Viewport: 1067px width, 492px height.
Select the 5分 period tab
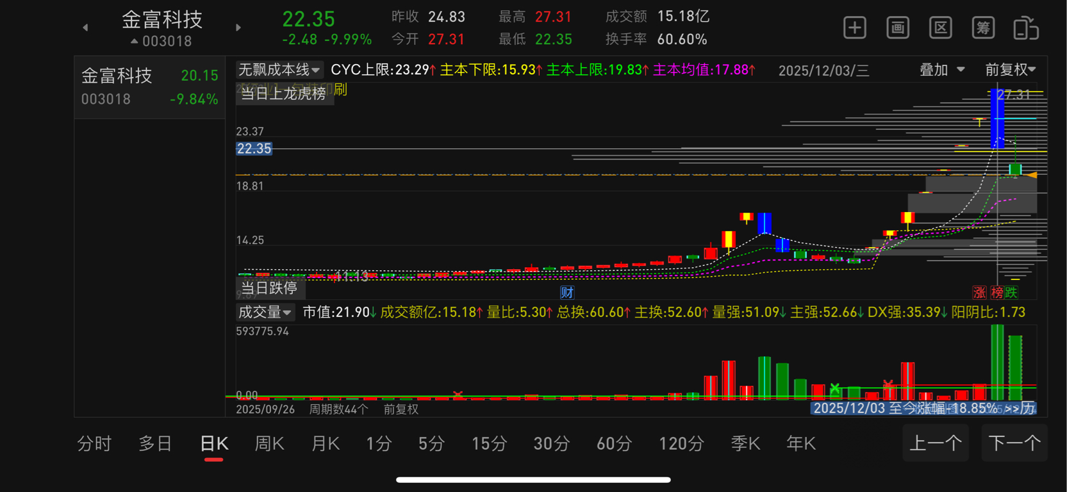pos(431,443)
